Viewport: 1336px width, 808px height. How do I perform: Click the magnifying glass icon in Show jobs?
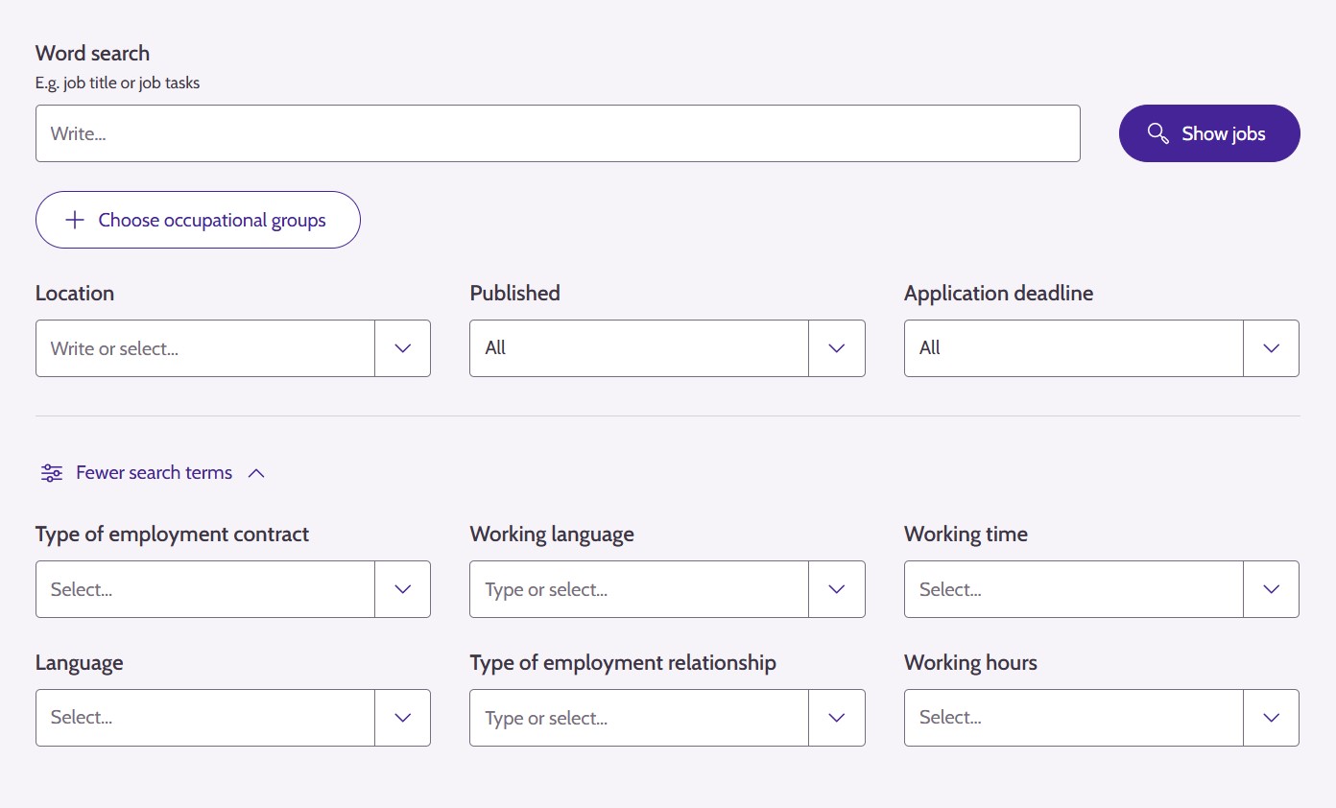1157,133
